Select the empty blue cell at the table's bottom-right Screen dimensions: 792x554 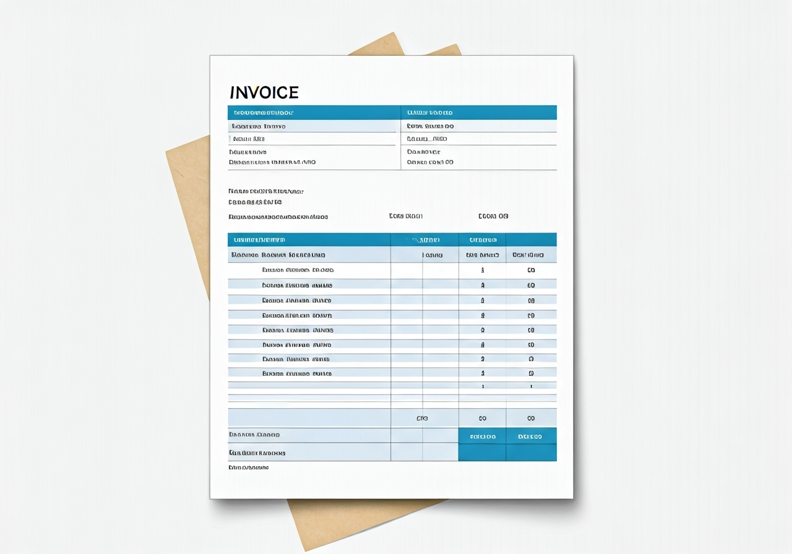pos(531,453)
